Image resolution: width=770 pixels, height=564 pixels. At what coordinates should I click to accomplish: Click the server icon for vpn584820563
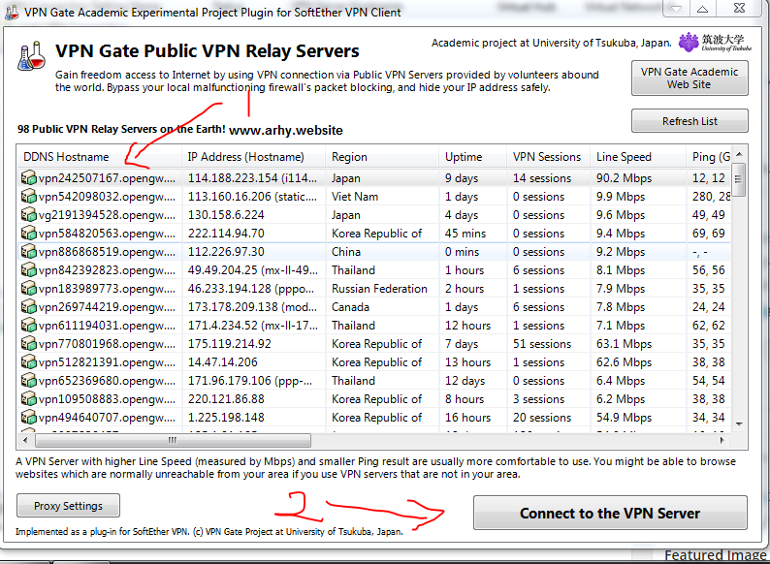(x=29, y=234)
